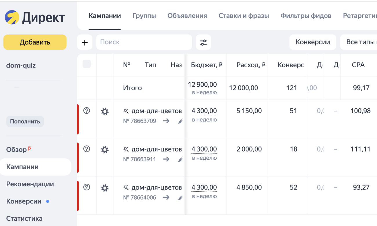Open the Все типы dropdown filter

[x=360, y=42]
